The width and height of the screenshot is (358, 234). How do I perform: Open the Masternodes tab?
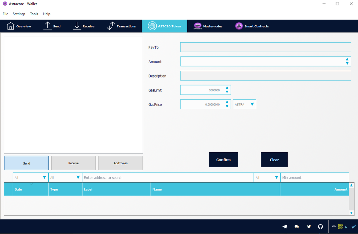pos(208,26)
